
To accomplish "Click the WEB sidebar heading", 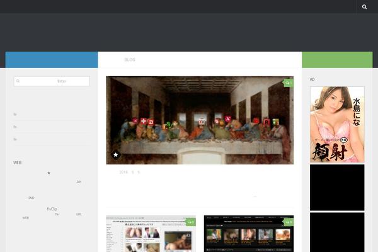I will tap(18, 163).
